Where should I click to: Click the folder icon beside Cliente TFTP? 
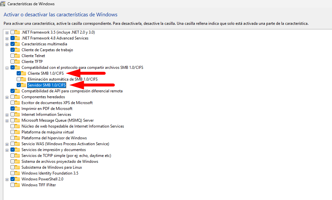coord(17,62)
